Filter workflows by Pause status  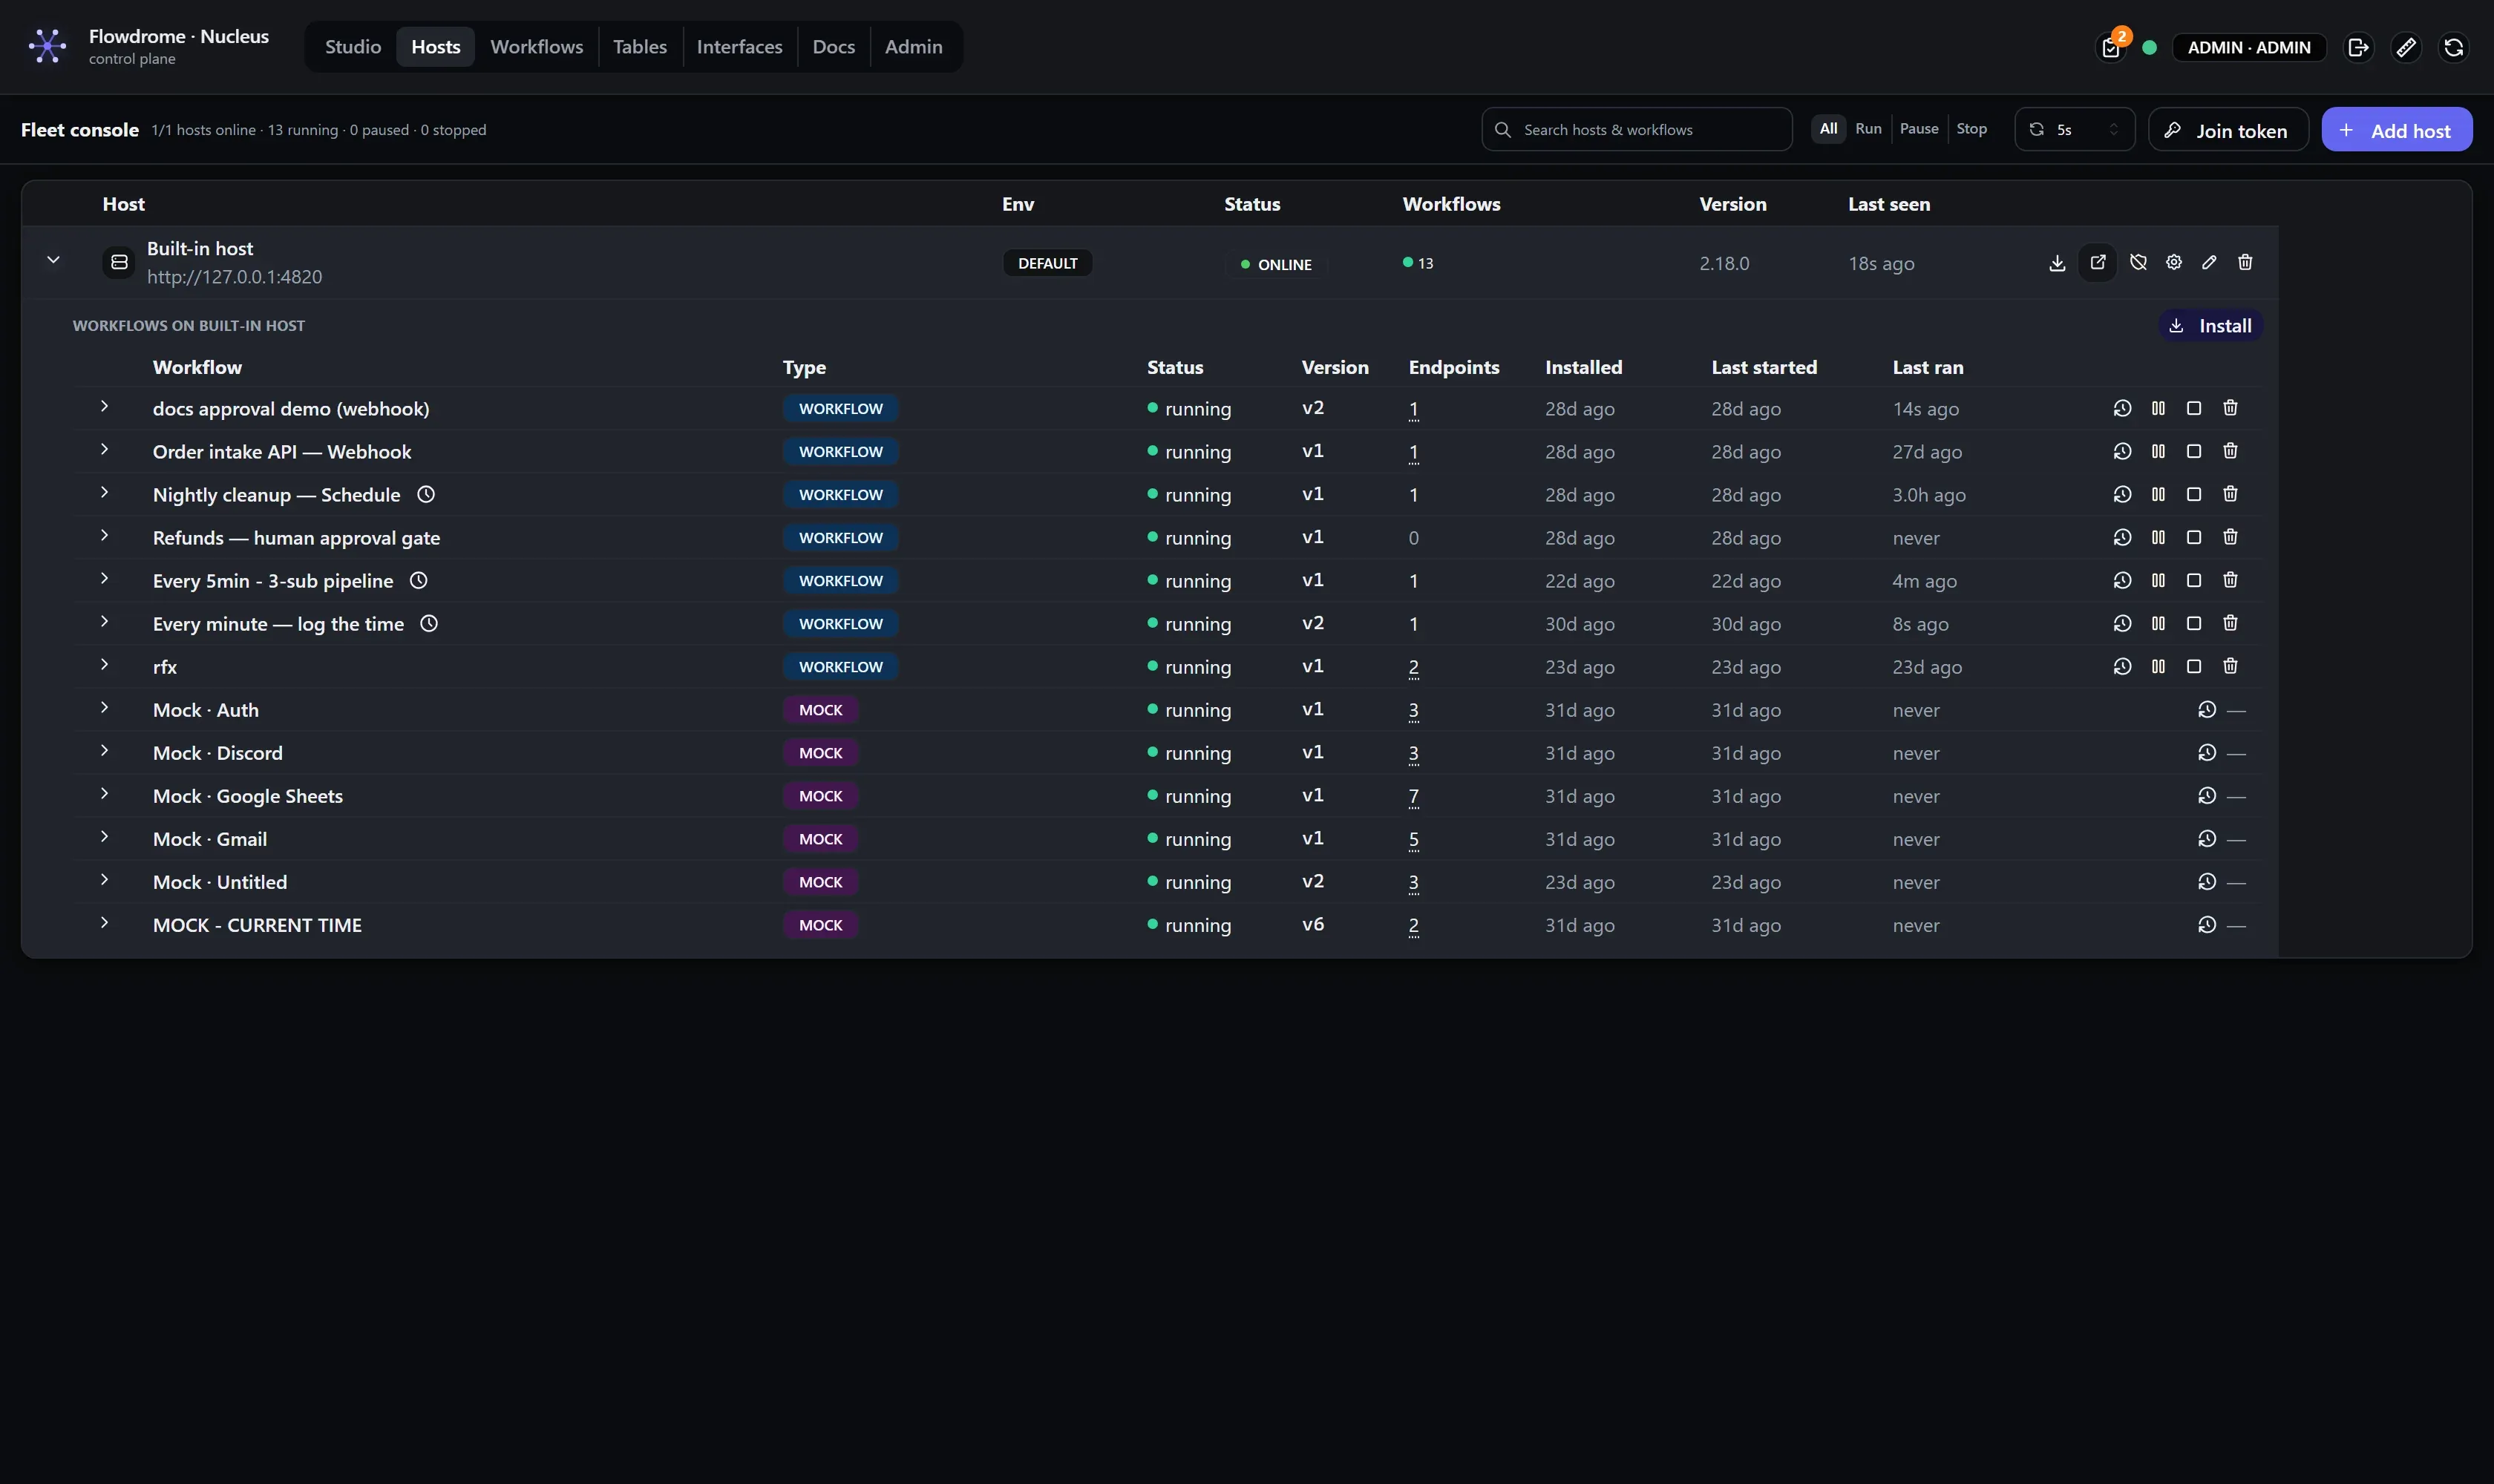[x=1918, y=129]
